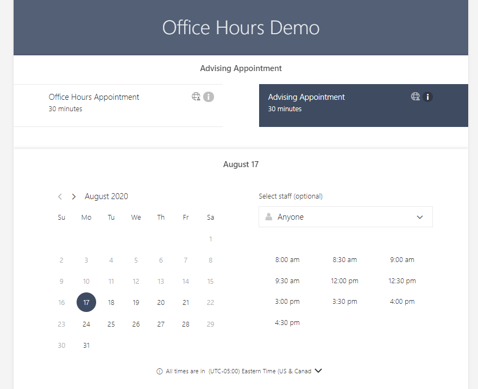Select August 17 on the calendar
The image size is (478, 389).
[x=86, y=302]
